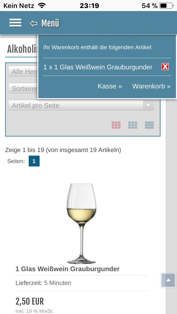Open the Artikel pro Seite dropdown
Viewport: 177px width, 314px height.
(81, 106)
